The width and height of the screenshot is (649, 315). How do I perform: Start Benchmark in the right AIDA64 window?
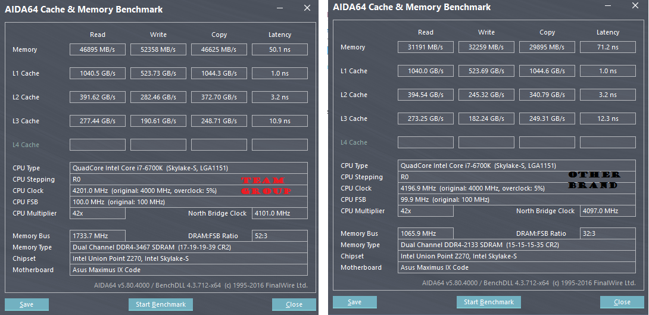489,302
